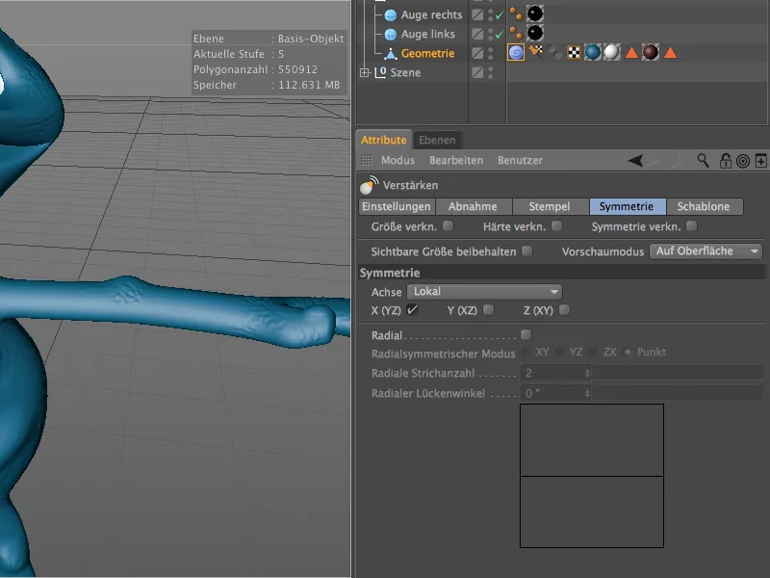Open the Schablone tab
This screenshot has width=770, height=578.
[704, 206]
